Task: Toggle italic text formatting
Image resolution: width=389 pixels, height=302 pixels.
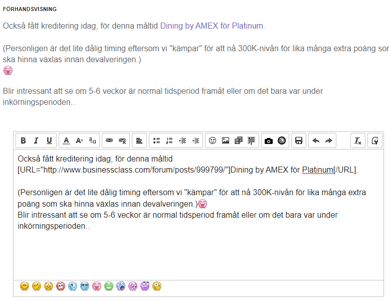Action: coord(36,141)
